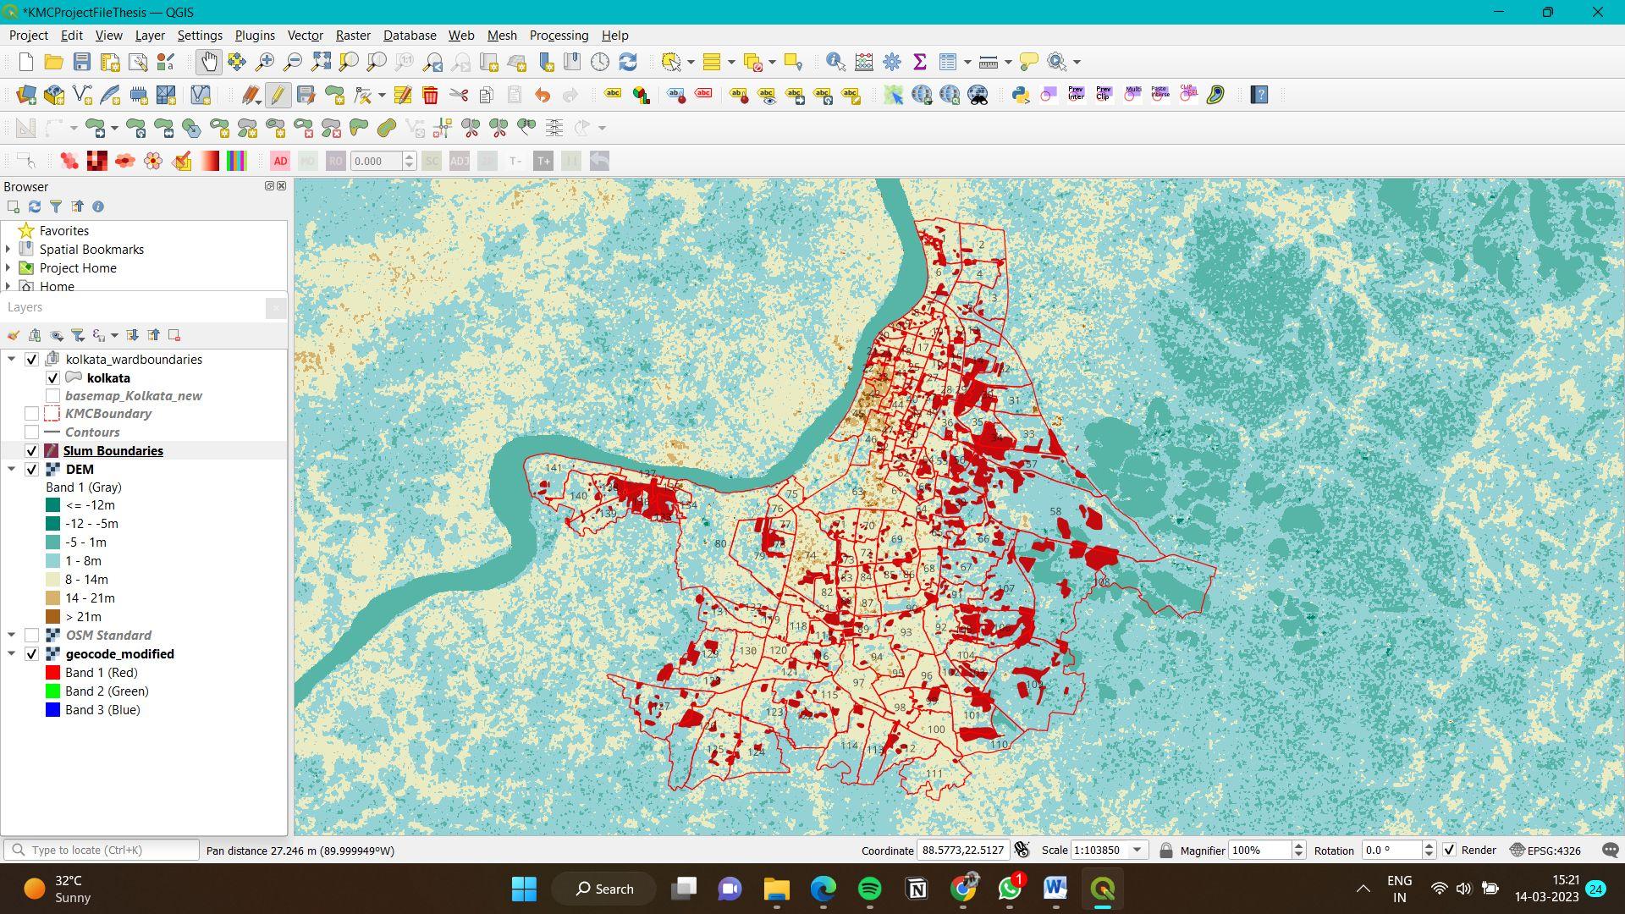Open the Scale dropdown list
1625x914 pixels.
tap(1137, 851)
